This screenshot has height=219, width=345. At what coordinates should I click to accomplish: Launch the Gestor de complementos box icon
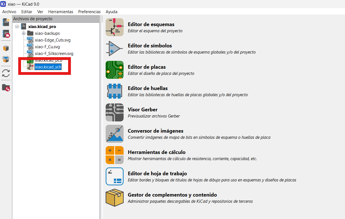click(115, 198)
